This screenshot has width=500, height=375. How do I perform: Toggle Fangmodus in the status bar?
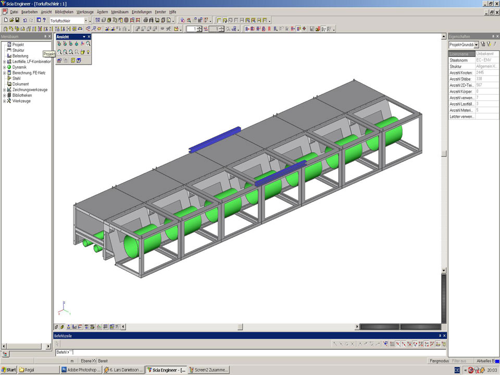click(x=439, y=360)
